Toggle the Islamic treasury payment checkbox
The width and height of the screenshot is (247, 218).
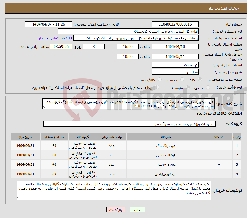coord(157,87)
